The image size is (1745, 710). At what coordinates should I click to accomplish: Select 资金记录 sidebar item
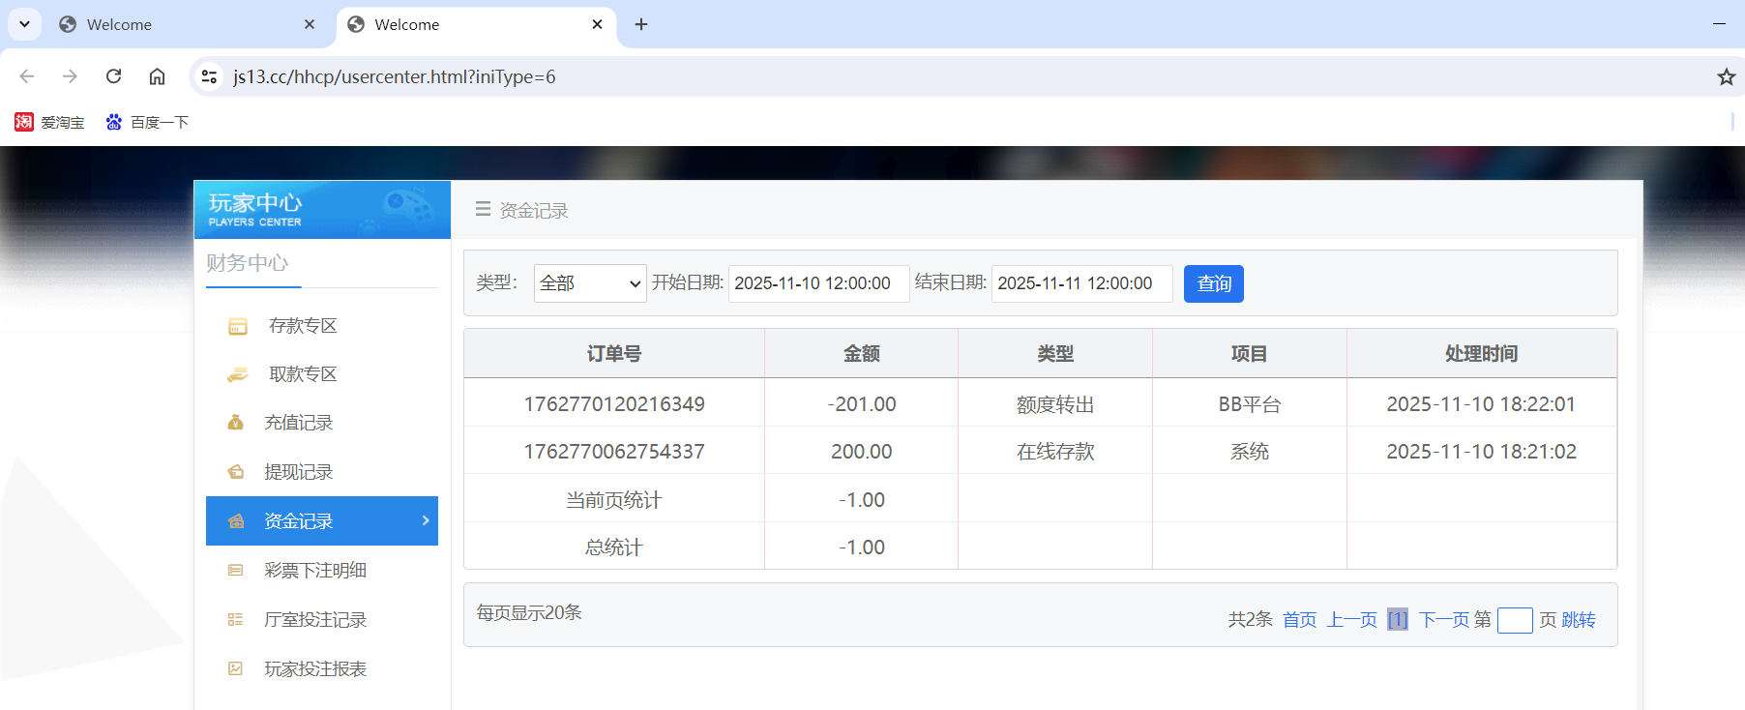(322, 520)
